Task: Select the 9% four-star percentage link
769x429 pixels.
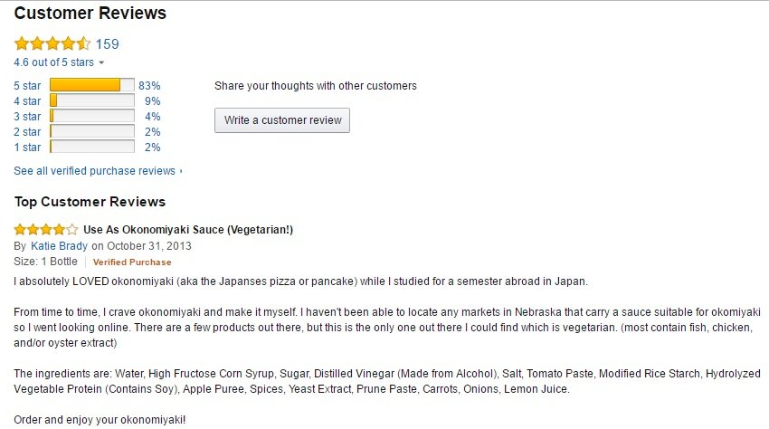Action: [x=152, y=101]
